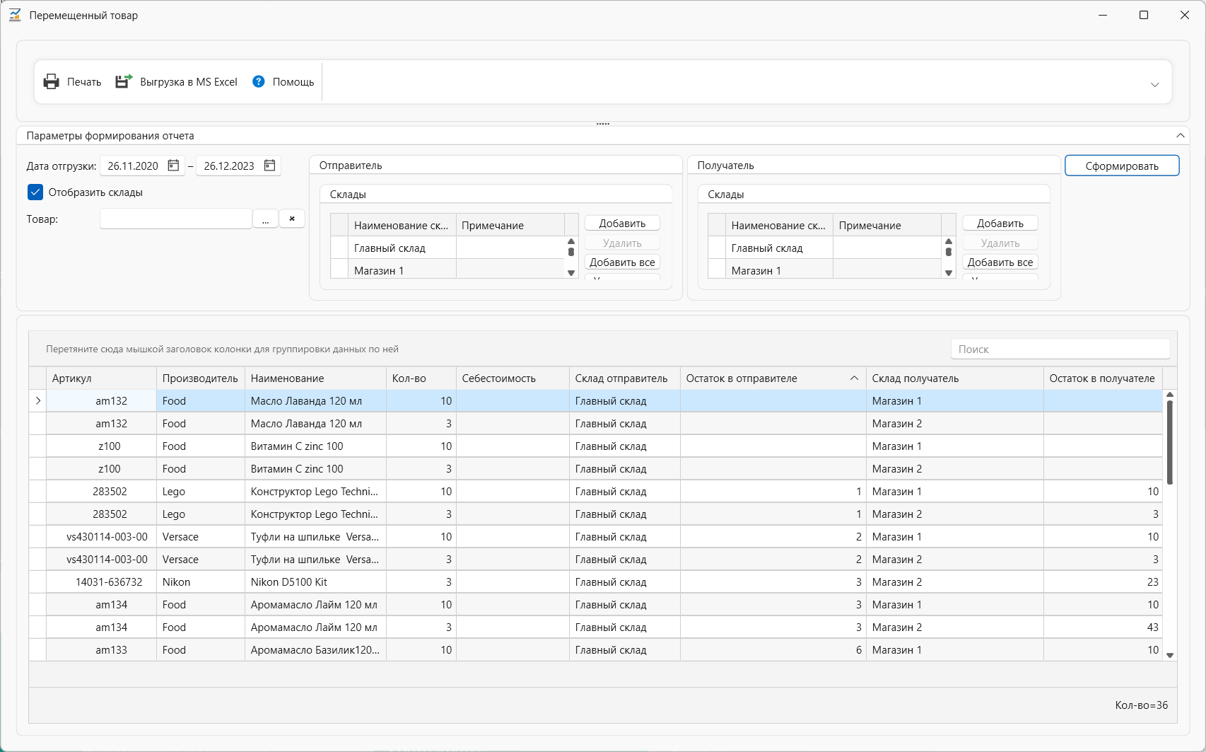Sort by Кол-во column header
The image size is (1206, 752).
click(421, 378)
